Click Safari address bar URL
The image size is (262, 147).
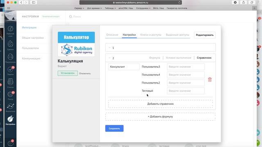click(x=131, y=2)
